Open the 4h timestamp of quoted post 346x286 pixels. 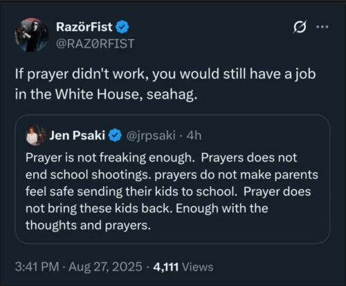coord(194,135)
